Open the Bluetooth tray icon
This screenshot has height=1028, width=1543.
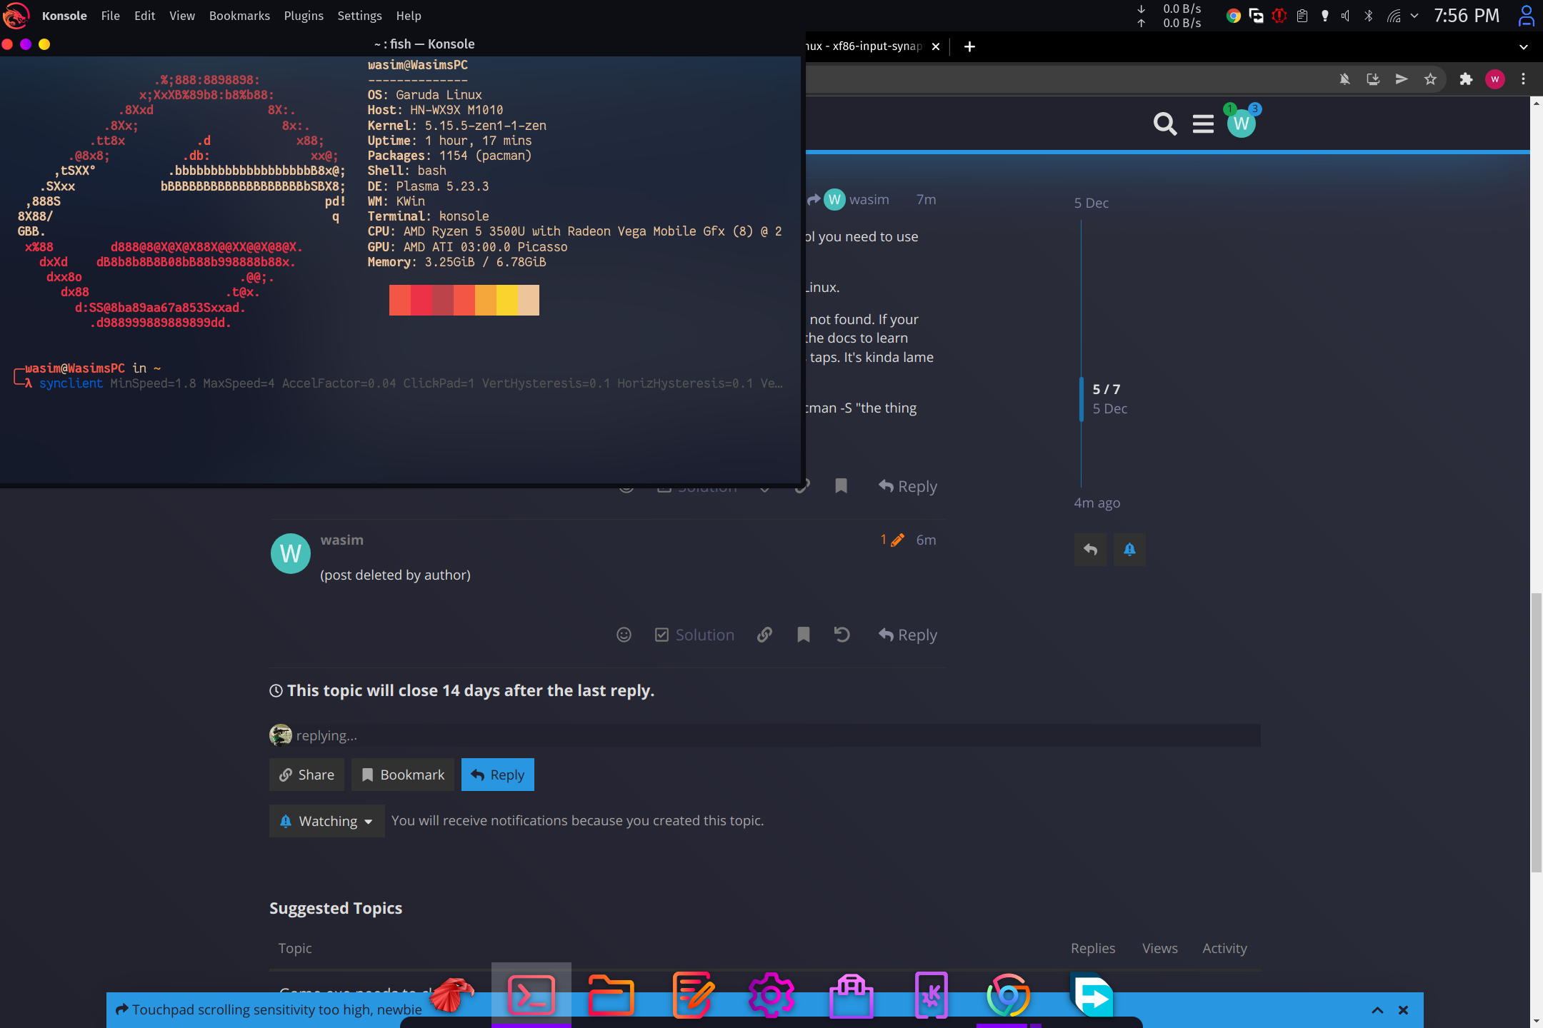pyautogui.click(x=1369, y=16)
